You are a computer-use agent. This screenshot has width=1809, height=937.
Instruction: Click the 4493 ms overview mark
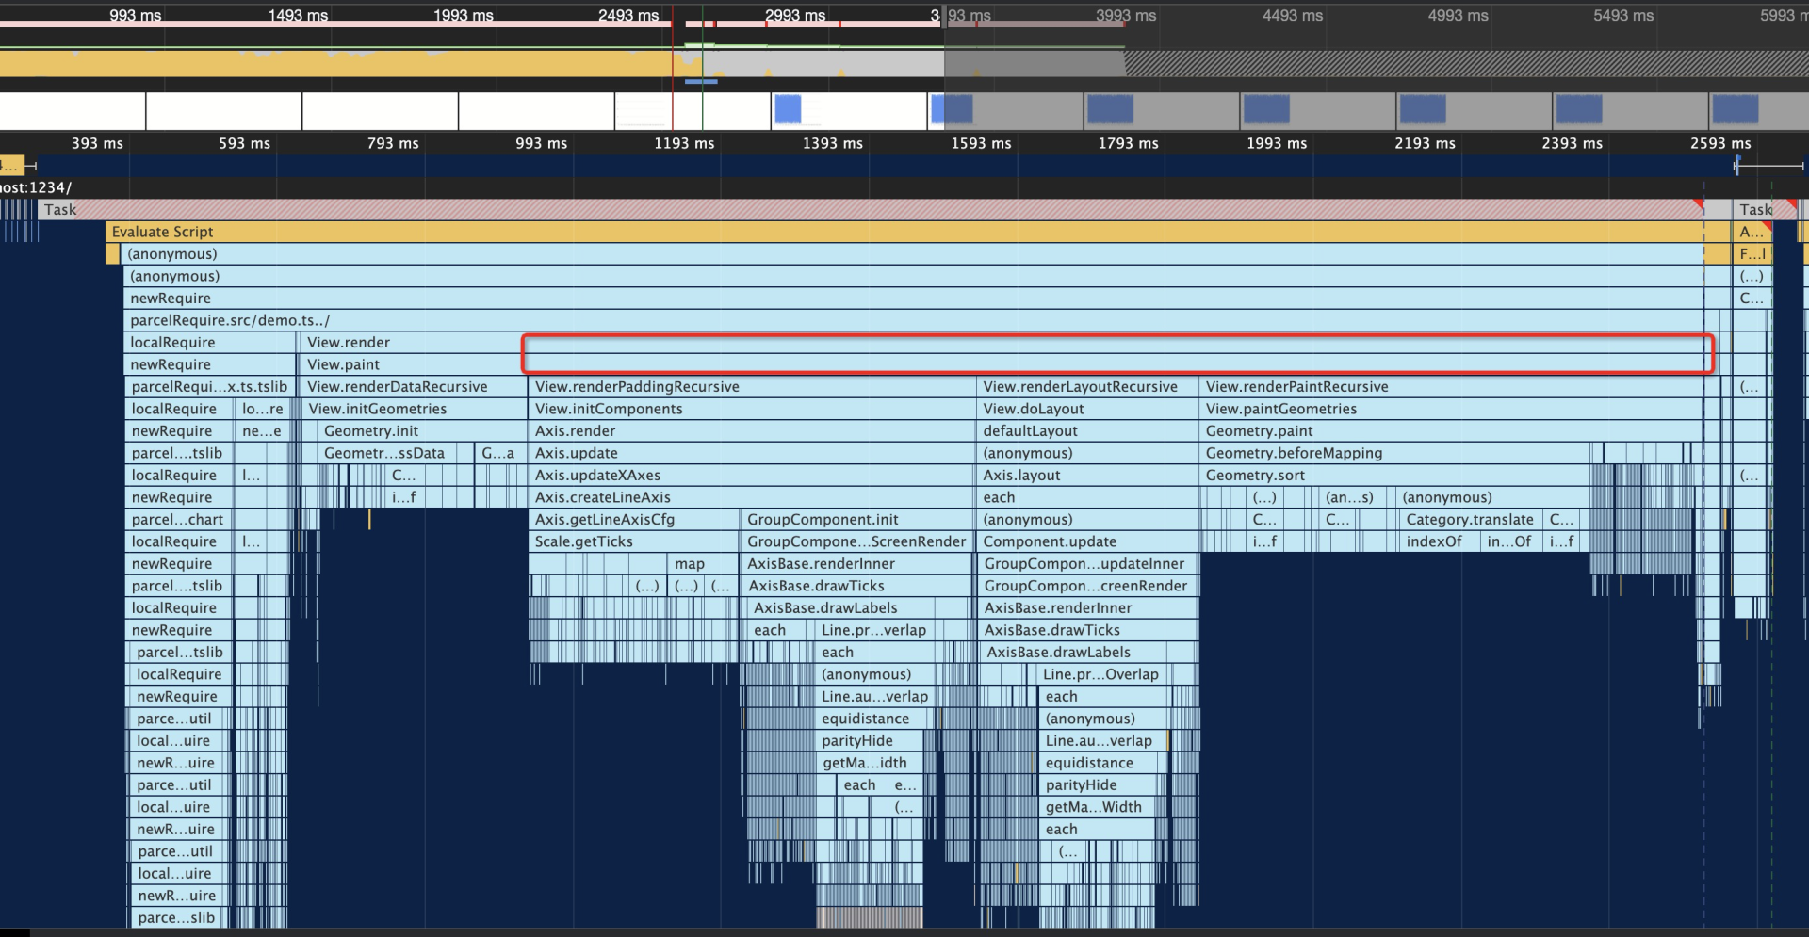point(1293,15)
